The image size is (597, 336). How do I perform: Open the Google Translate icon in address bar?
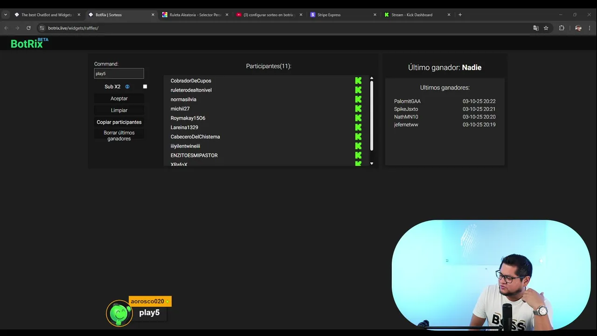(536, 28)
